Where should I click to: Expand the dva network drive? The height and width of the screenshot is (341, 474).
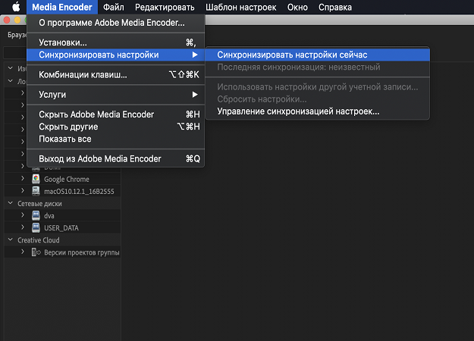click(23, 216)
